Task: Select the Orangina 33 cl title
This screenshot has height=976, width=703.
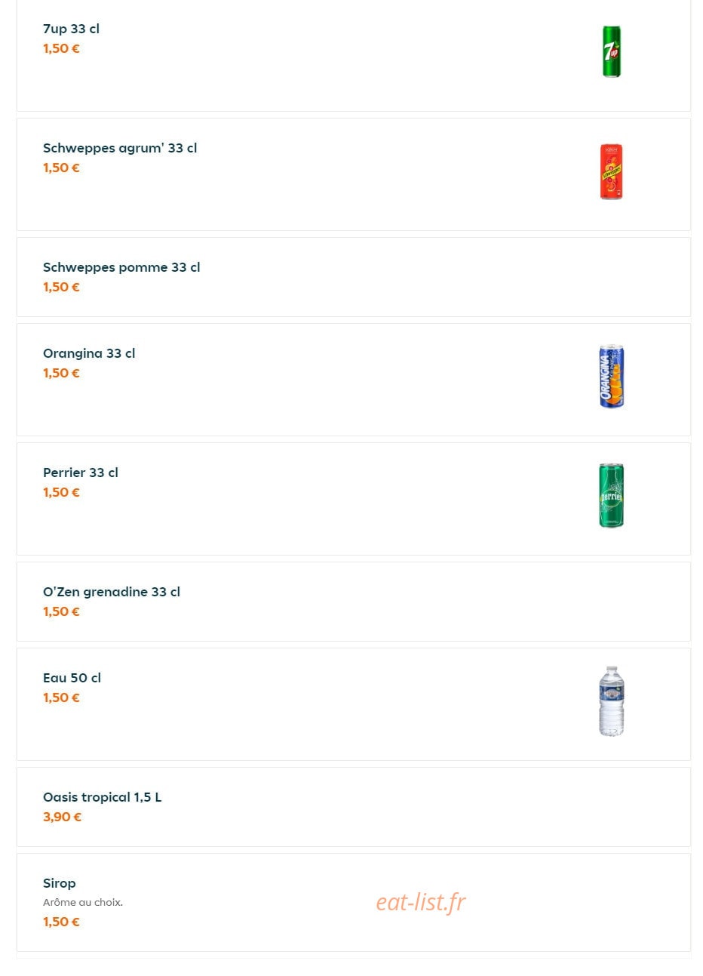Action: coord(89,353)
